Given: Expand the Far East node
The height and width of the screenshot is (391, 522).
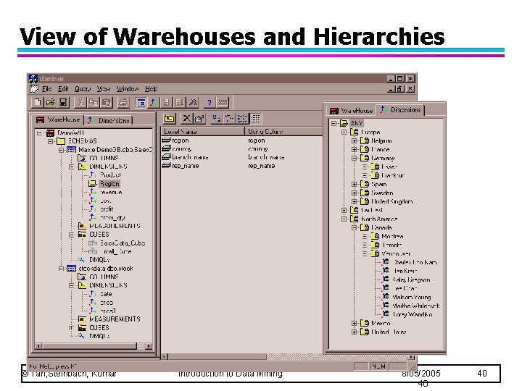Looking at the screenshot, I should coord(344,211).
